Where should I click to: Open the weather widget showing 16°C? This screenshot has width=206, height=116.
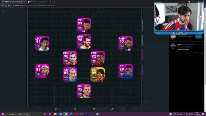click(x=176, y=114)
